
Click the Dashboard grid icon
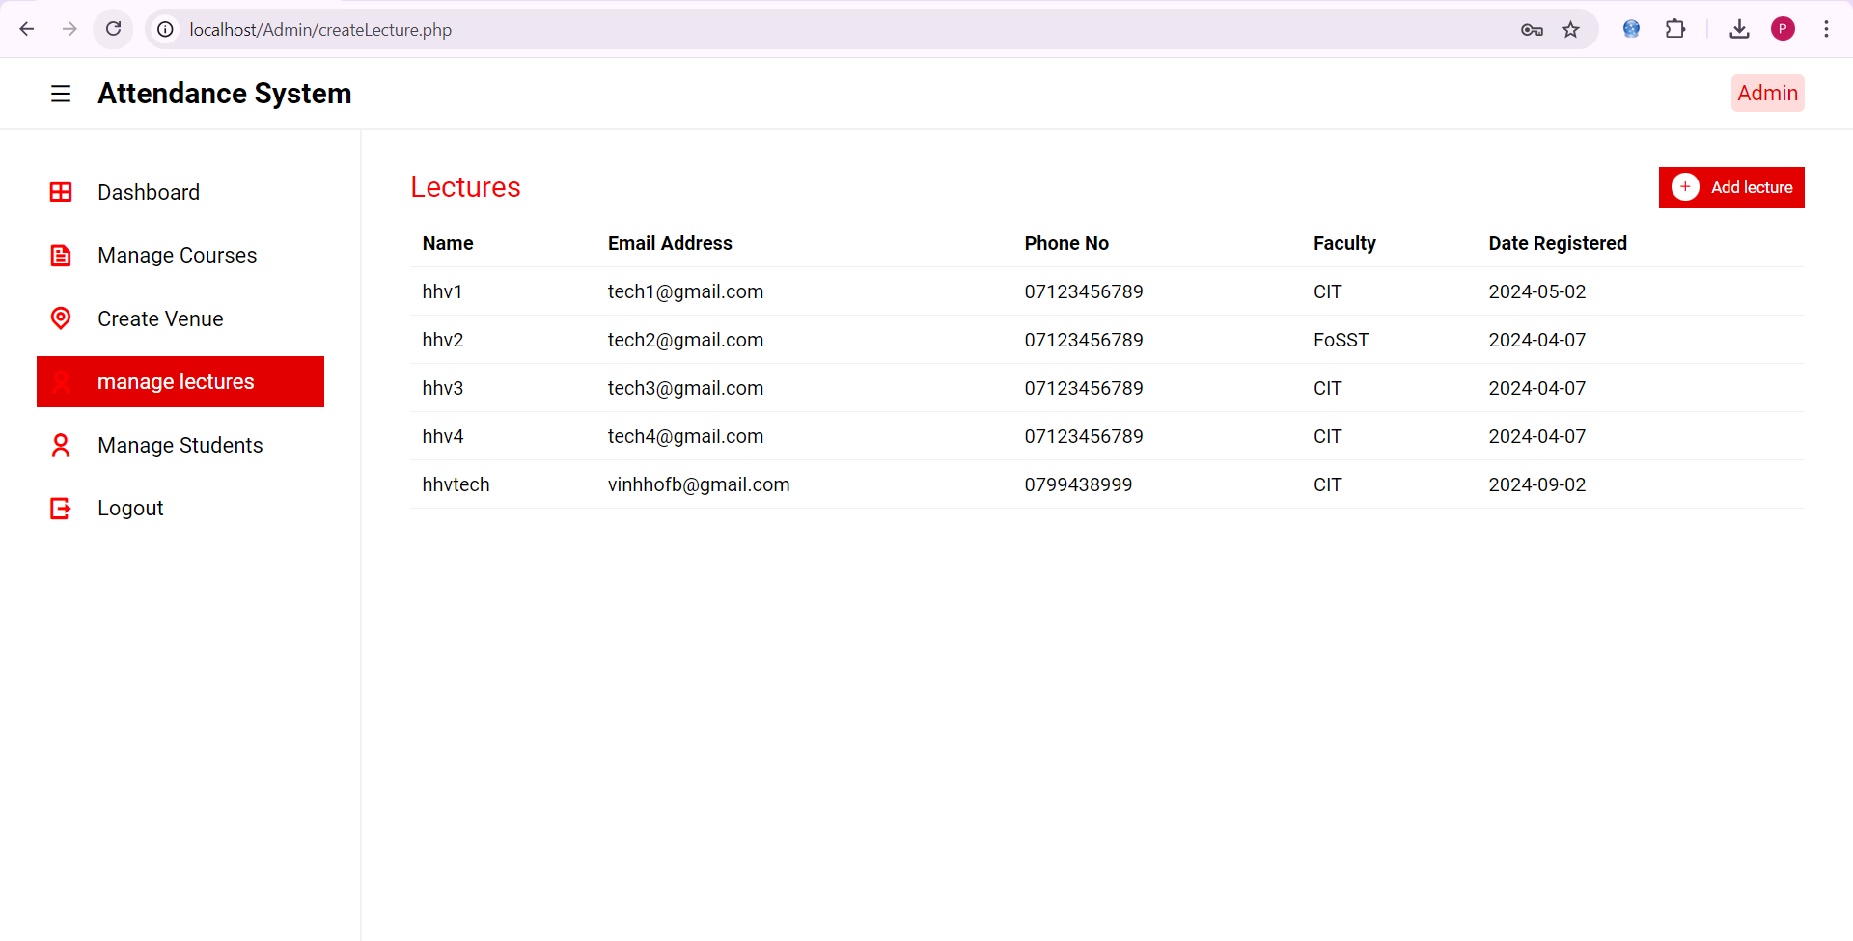[x=61, y=192]
